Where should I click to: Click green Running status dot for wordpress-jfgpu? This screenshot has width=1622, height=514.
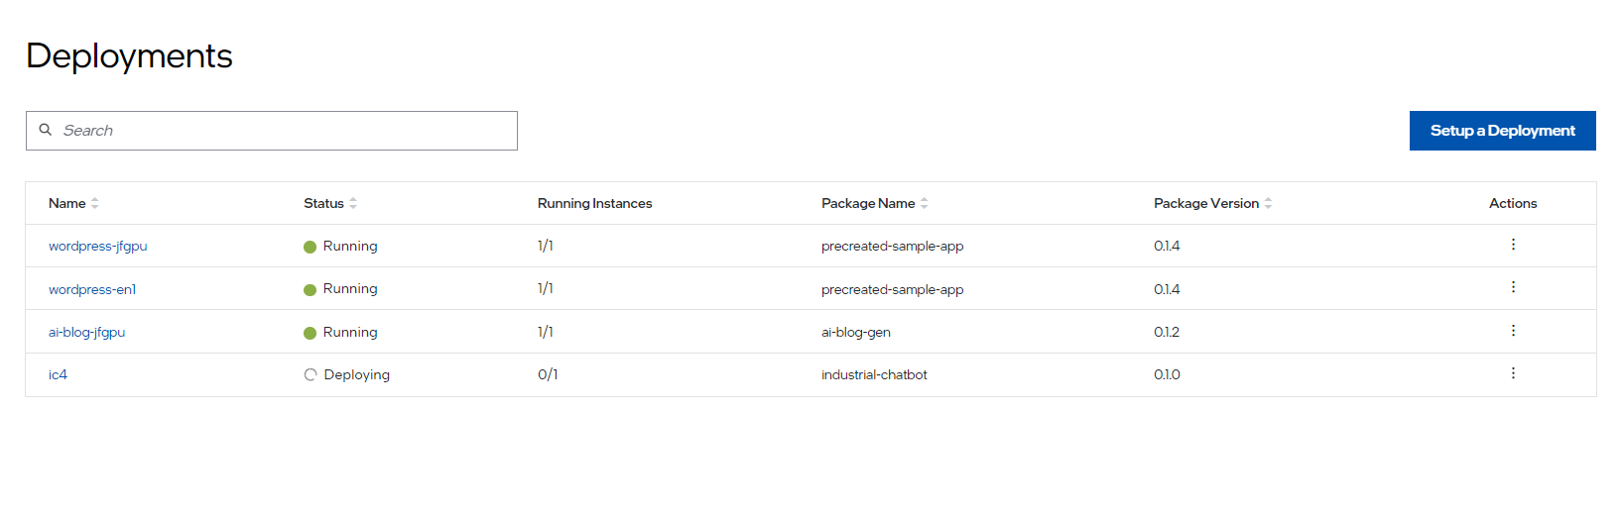click(x=311, y=247)
